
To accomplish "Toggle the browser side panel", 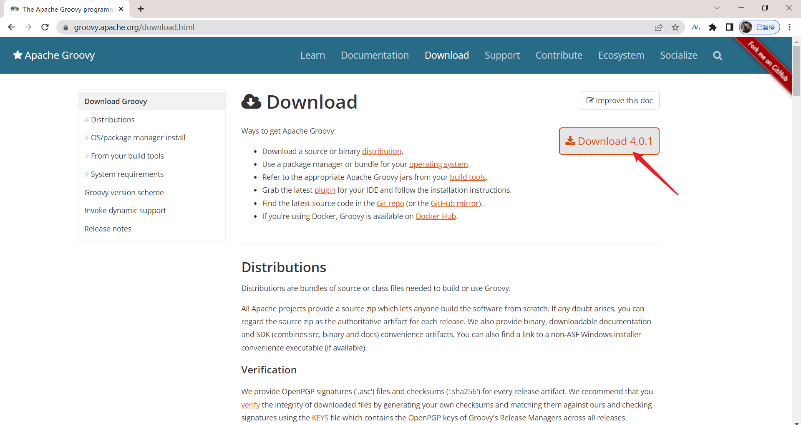I will [x=729, y=27].
